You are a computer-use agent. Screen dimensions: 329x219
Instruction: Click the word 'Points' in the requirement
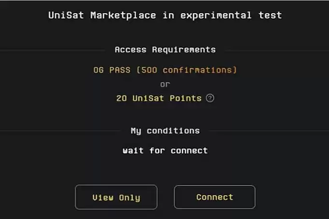(187, 98)
